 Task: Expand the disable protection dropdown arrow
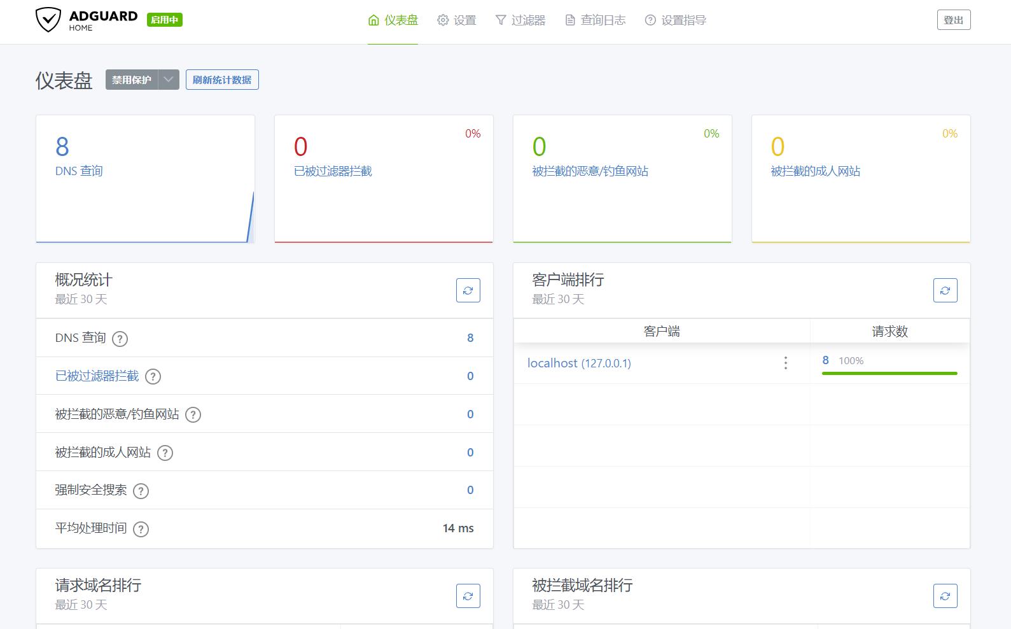pos(169,80)
